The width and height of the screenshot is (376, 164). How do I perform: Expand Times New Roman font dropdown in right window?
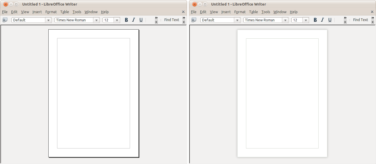click(285, 20)
